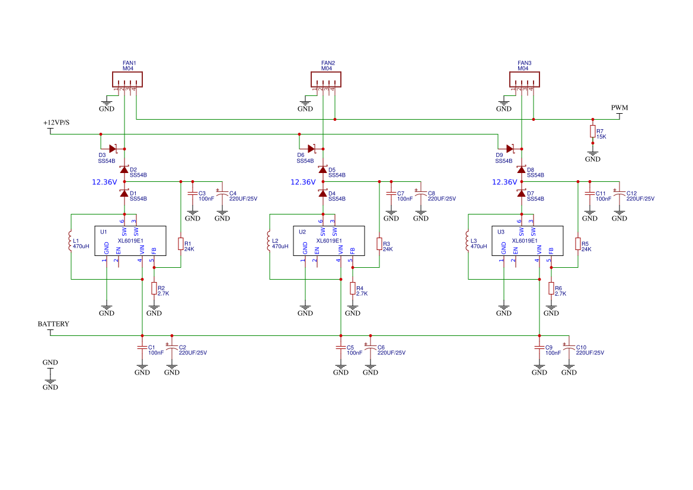Screen dimensions: 693x490
Task: Click the +12VP/S net label
Action: pyautogui.click(x=56, y=123)
